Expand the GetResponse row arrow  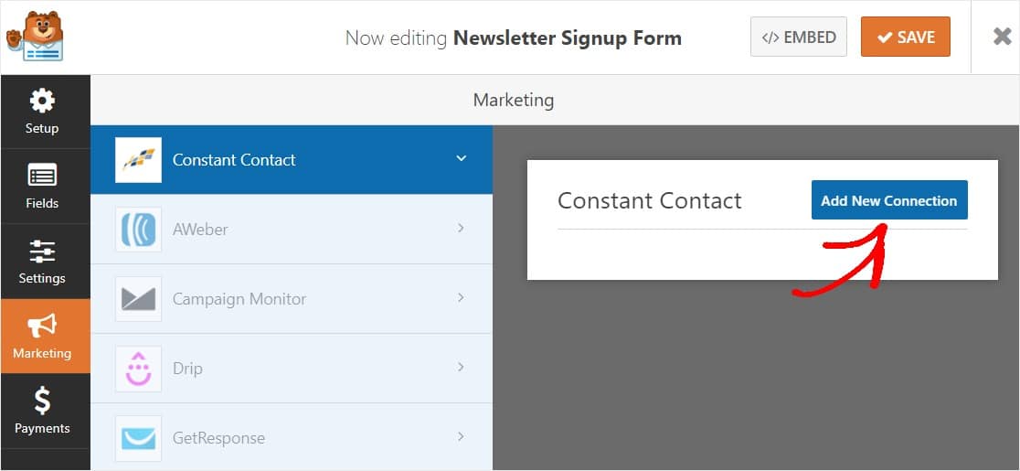point(462,436)
